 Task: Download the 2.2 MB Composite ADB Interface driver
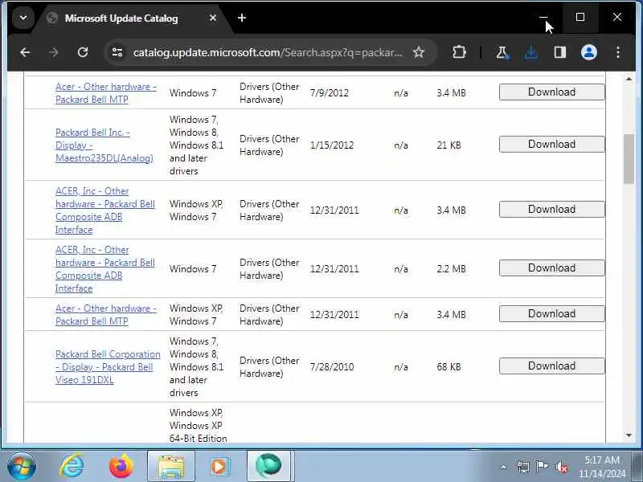coord(551,268)
